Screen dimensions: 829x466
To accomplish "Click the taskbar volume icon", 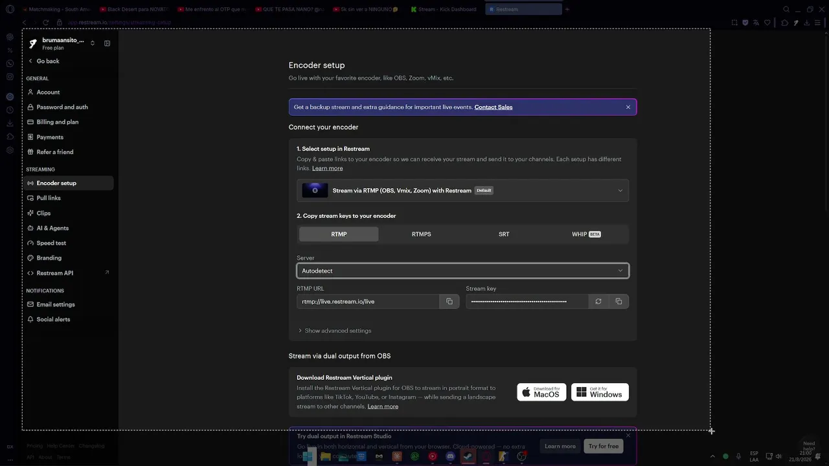I will tap(778, 456).
